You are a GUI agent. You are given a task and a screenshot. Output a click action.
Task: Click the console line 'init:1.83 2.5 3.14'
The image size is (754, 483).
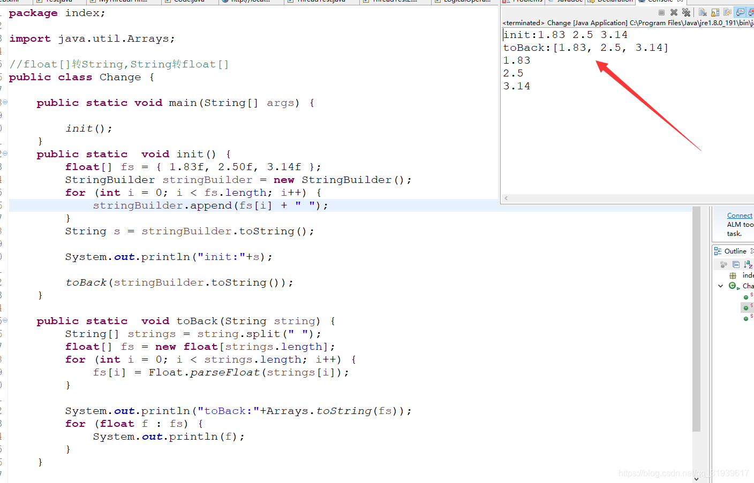[x=565, y=35]
